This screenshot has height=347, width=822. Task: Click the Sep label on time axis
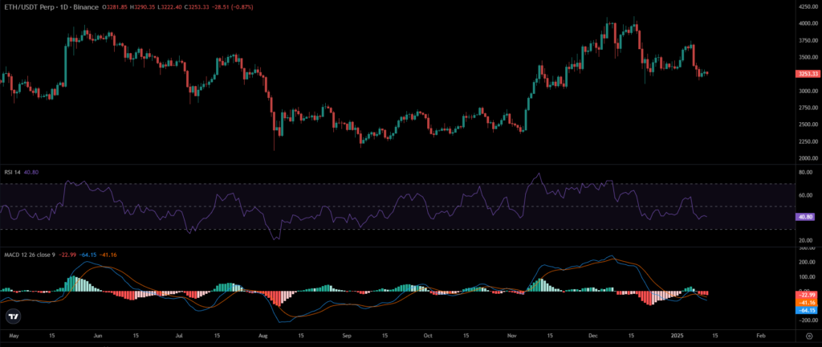click(x=345, y=335)
